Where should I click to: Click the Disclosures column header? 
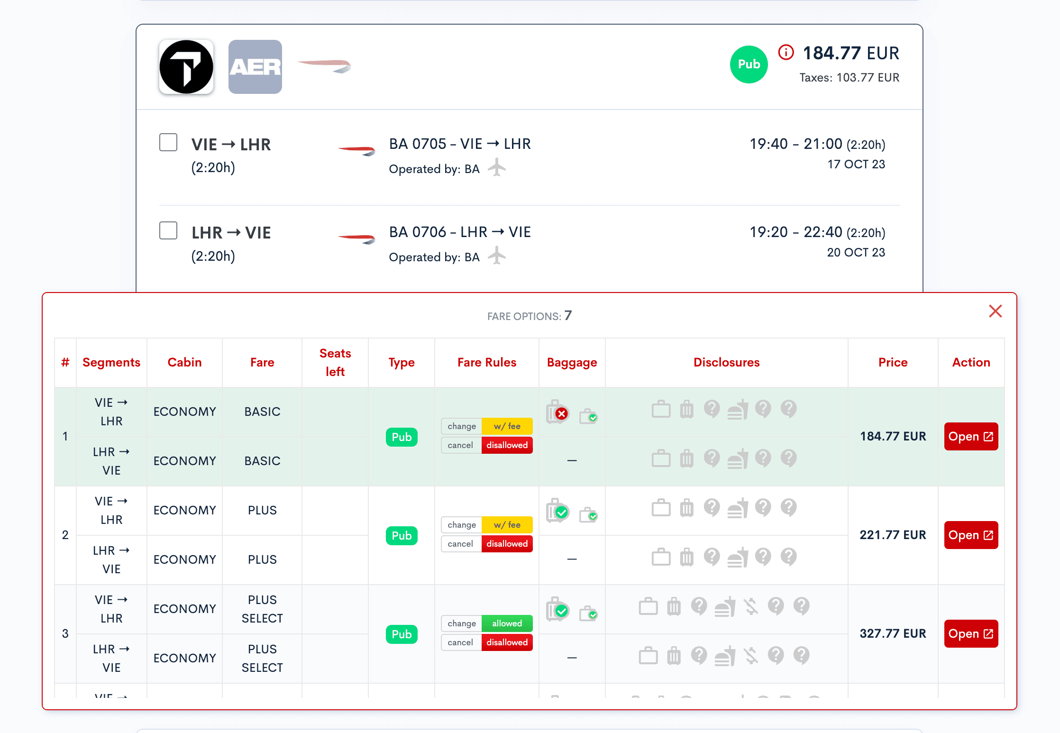[726, 362]
